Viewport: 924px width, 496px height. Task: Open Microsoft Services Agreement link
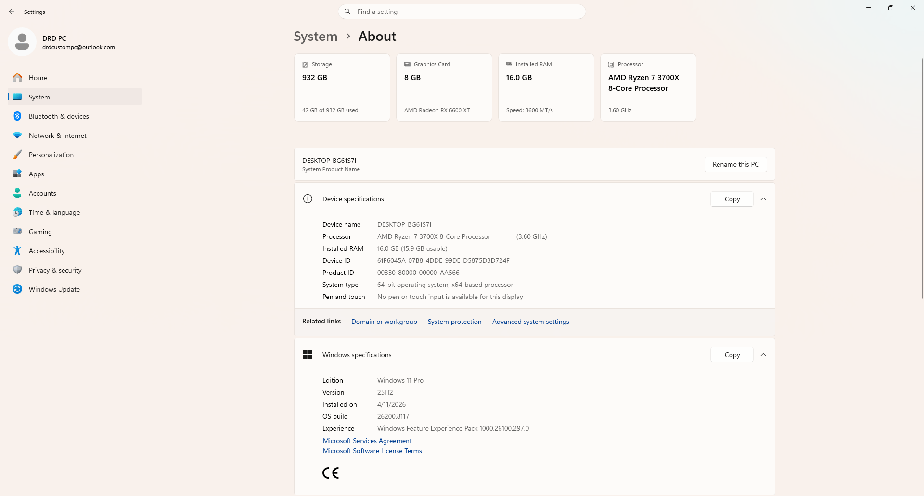[367, 441]
